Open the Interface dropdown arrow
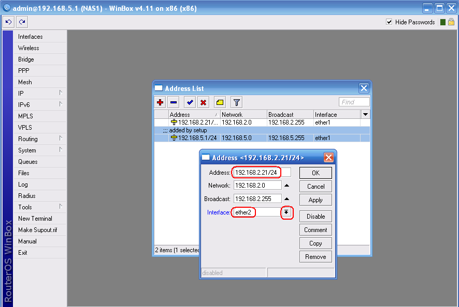 pyautogui.click(x=286, y=212)
